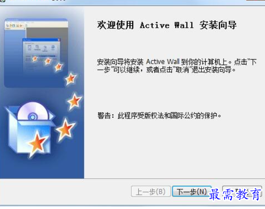The height and width of the screenshot is (209, 265).
Task: Click the 下一步(N) next button
Action: [192, 191]
